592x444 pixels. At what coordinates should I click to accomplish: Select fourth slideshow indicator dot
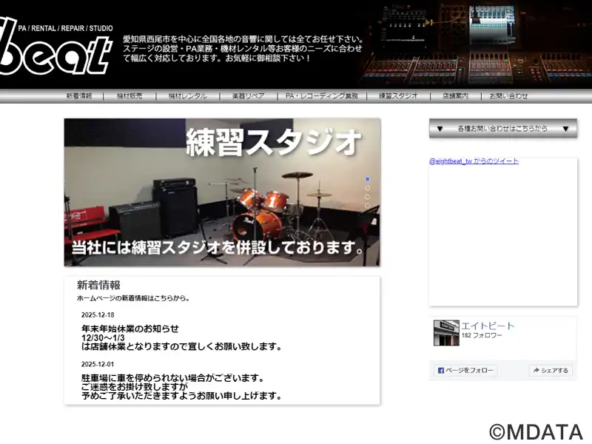[x=367, y=206]
